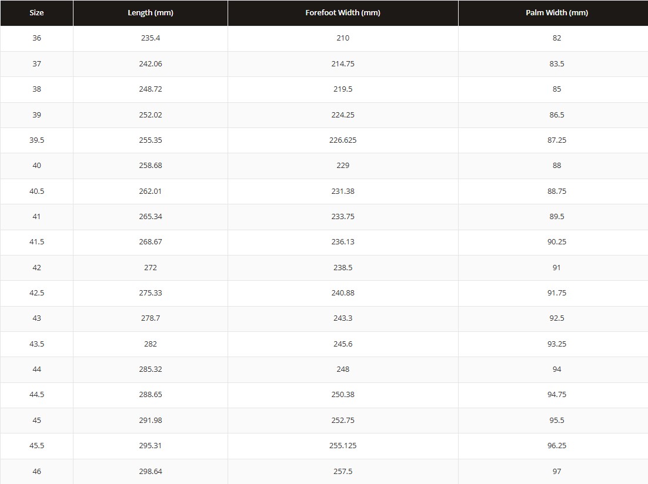Click the Forefoot Width (mm) header

[343, 13]
